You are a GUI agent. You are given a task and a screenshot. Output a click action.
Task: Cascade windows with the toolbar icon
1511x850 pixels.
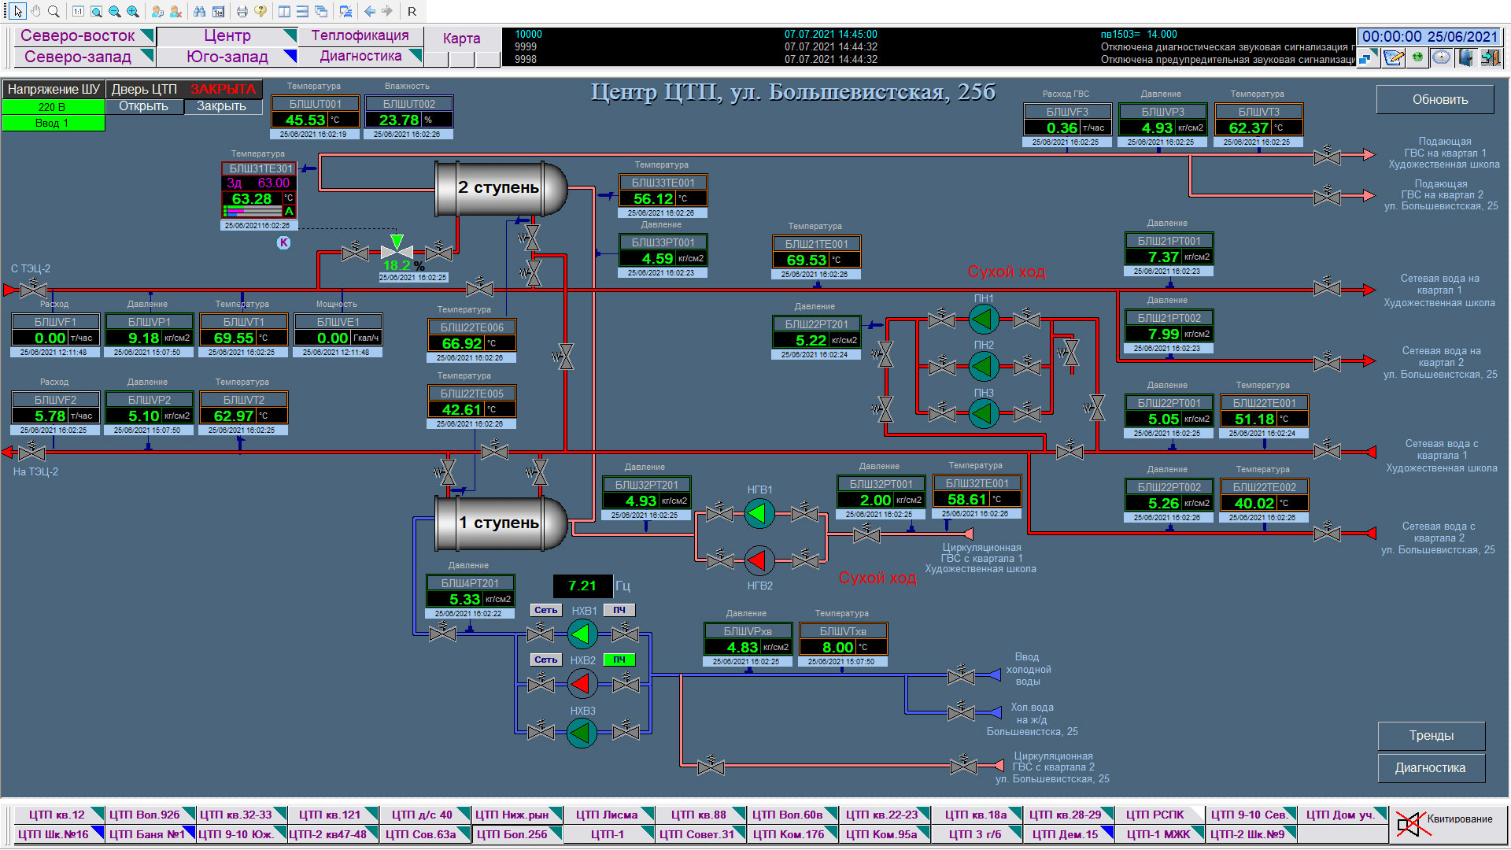coord(321,11)
